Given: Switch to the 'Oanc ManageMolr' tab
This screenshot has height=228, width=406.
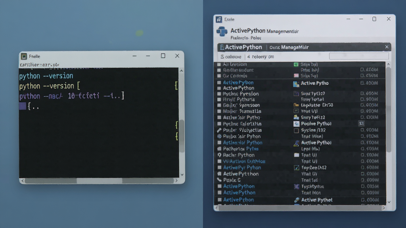Looking at the screenshot, I should pyautogui.click(x=289, y=47).
